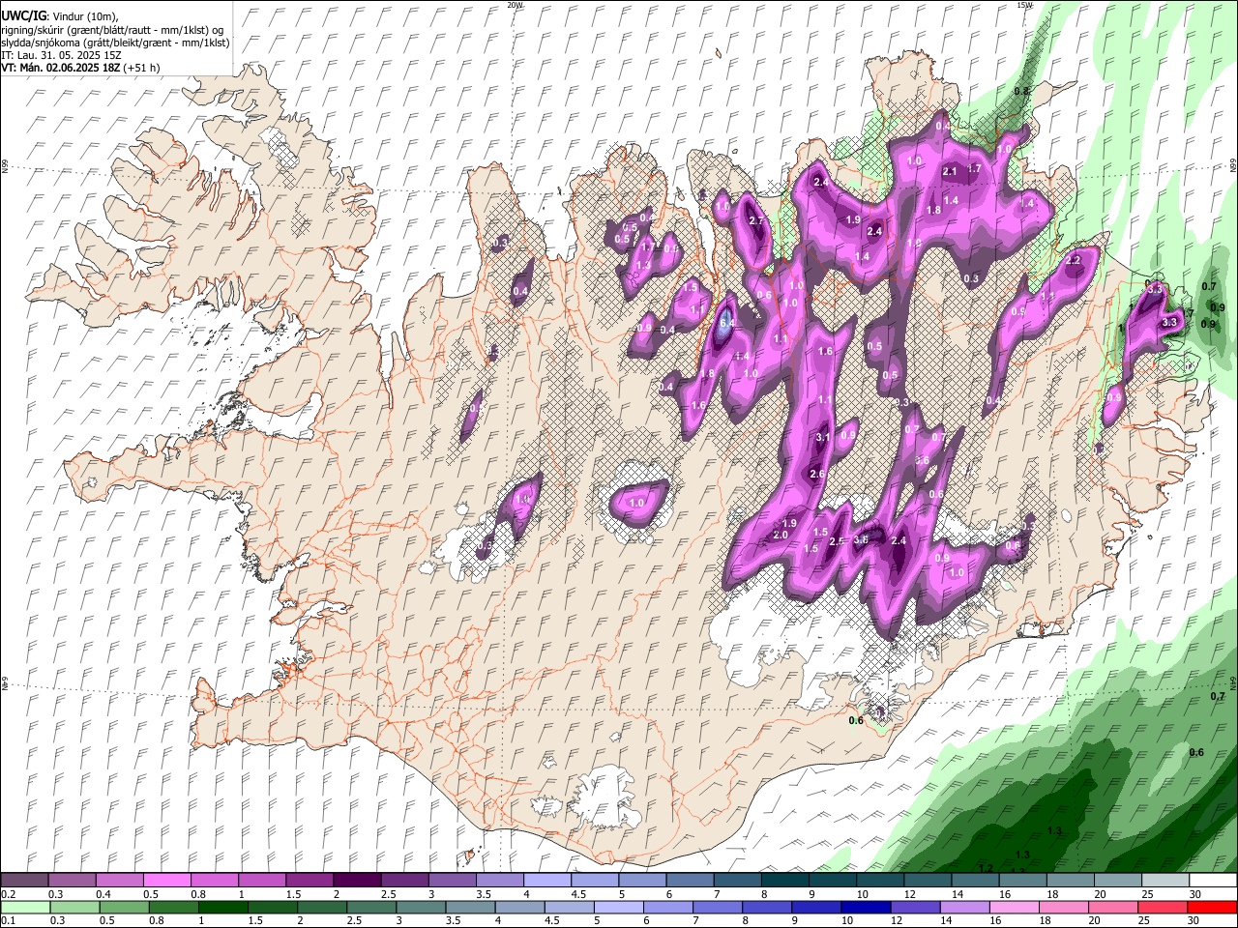Viewport: 1238px width, 928px height.
Task: Click the map value '3.6'
Action: [x=922, y=460]
